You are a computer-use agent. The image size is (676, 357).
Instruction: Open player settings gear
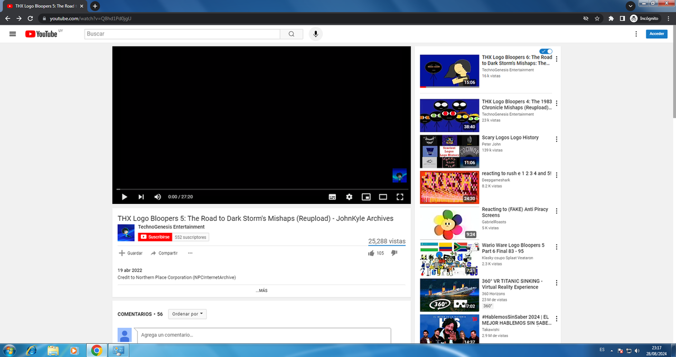coord(349,197)
